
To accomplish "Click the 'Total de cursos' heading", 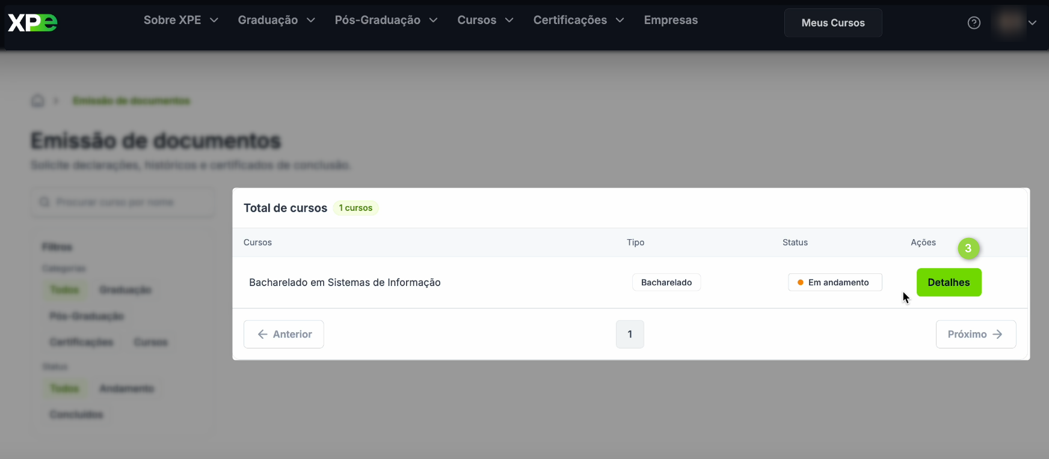I will coord(285,208).
